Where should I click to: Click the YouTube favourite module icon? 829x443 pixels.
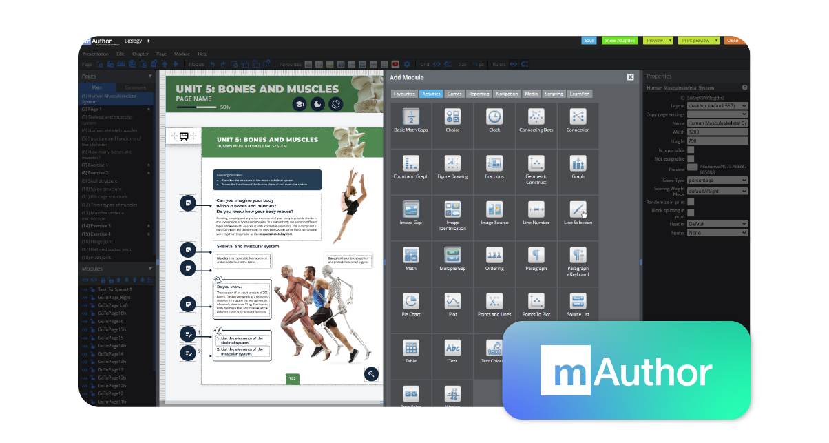(395, 64)
